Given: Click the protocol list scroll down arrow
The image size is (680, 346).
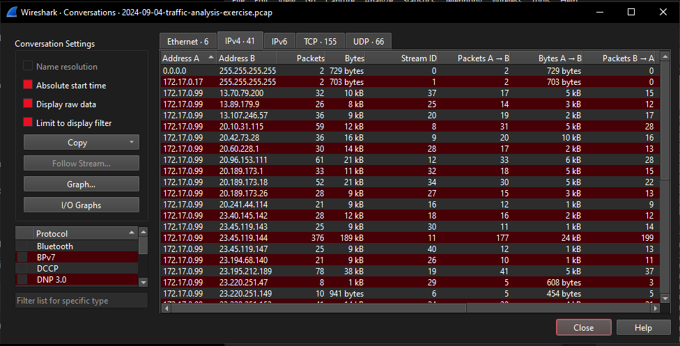Looking at the screenshot, I should pos(143,282).
